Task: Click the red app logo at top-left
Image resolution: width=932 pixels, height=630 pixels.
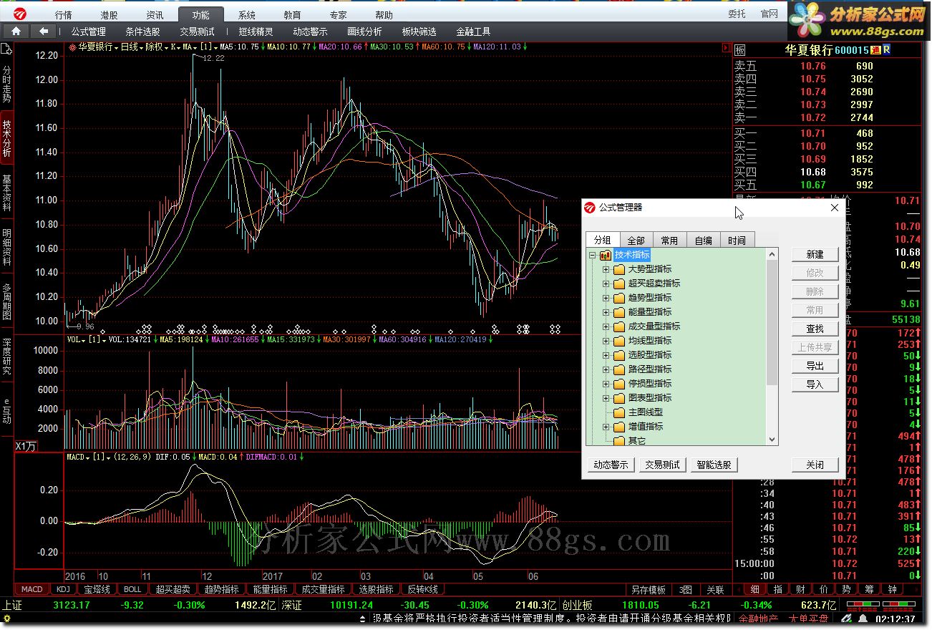Action: 19,14
